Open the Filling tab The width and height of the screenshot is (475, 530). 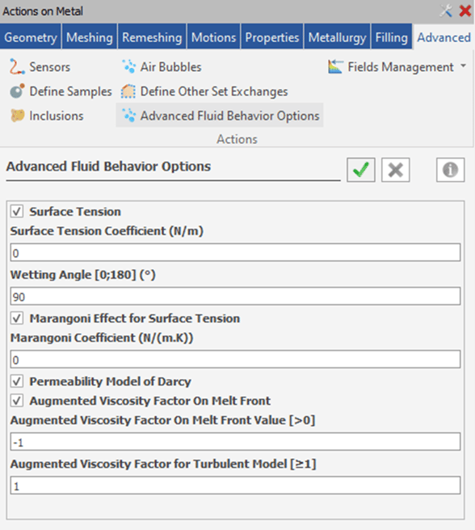[x=392, y=37]
